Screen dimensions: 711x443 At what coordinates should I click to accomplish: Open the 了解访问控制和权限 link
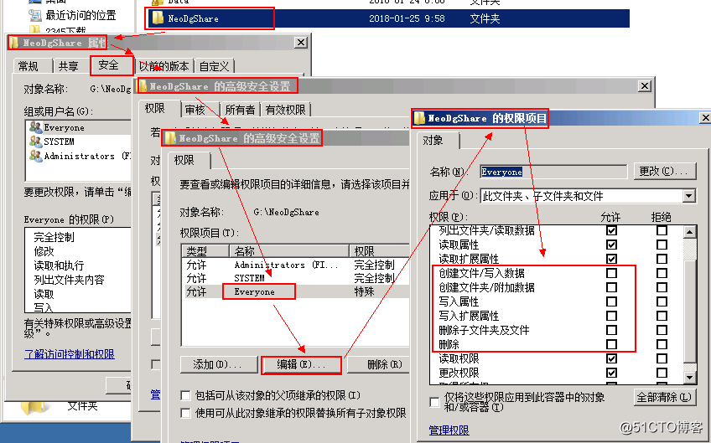[x=70, y=354]
